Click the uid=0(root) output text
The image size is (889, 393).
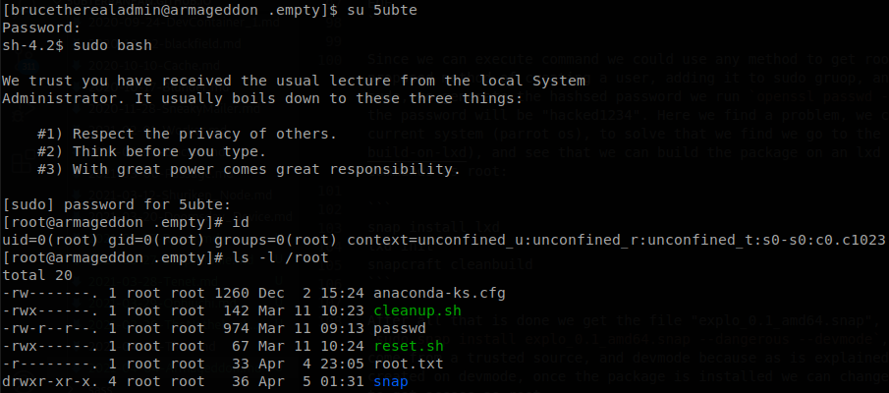(x=52, y=241)
